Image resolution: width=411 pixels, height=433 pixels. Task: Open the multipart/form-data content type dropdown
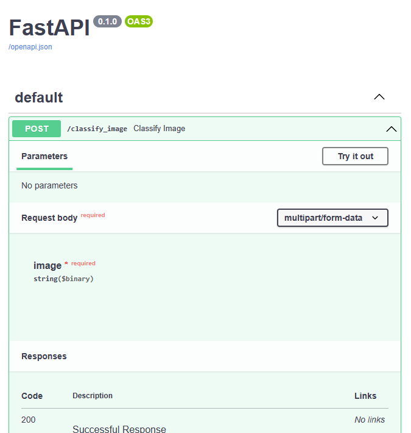pyautogui.click(x=332, y=218)
